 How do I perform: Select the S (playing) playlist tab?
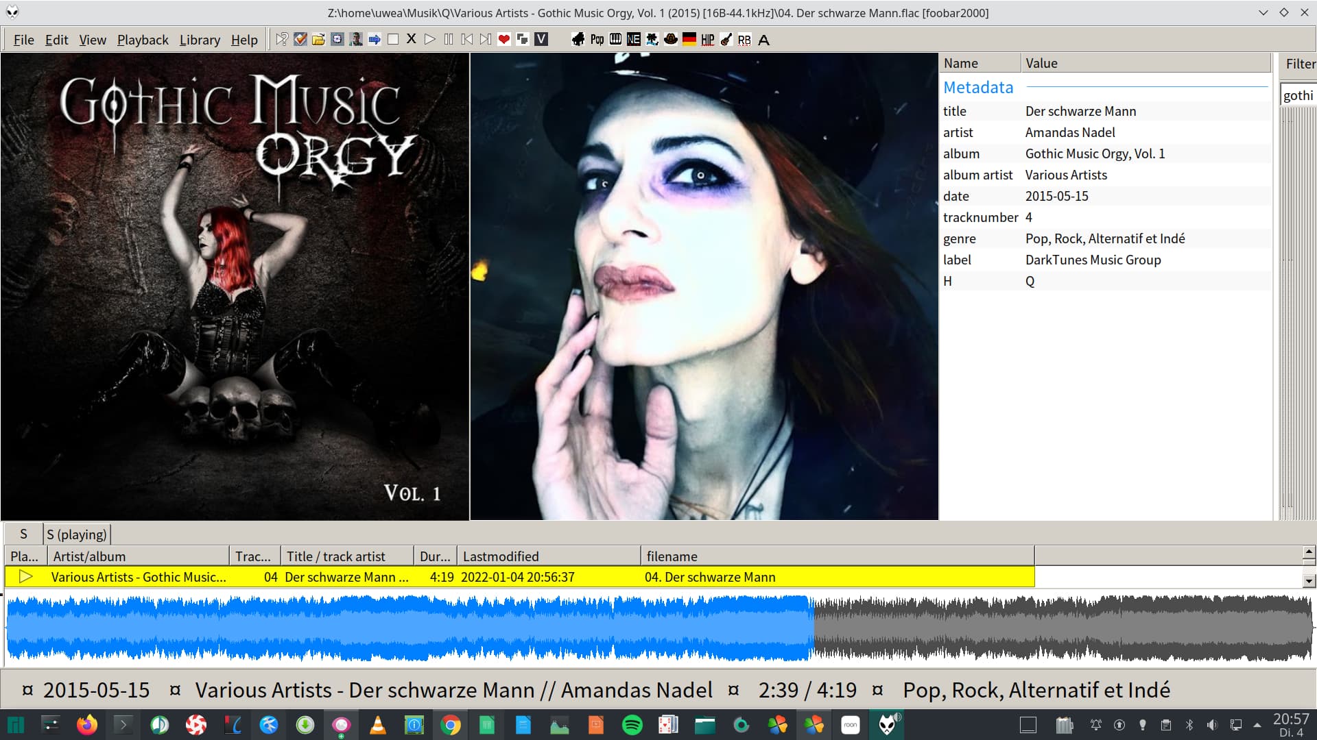[x=77, y=534]
